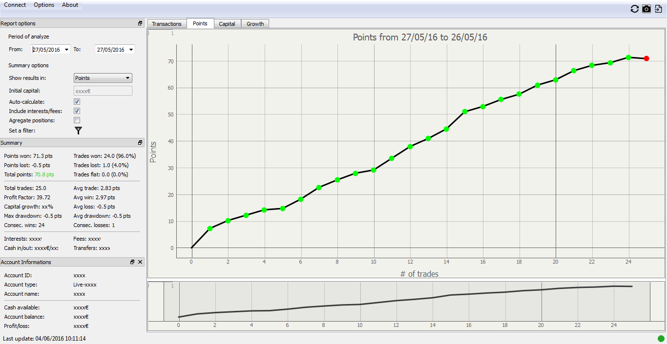
Task: Click the red losing trade point 25
Action: [x=646, y=58]
